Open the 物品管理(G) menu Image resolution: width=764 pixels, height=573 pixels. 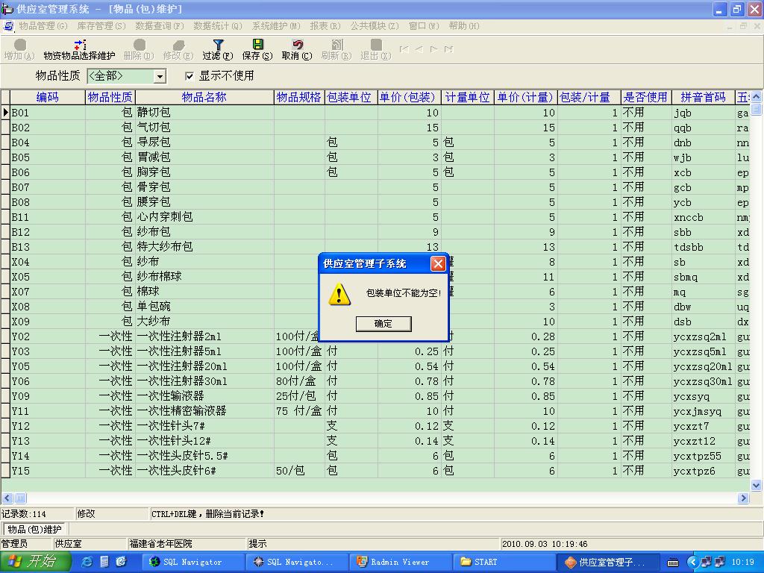(x=43, y=26)
